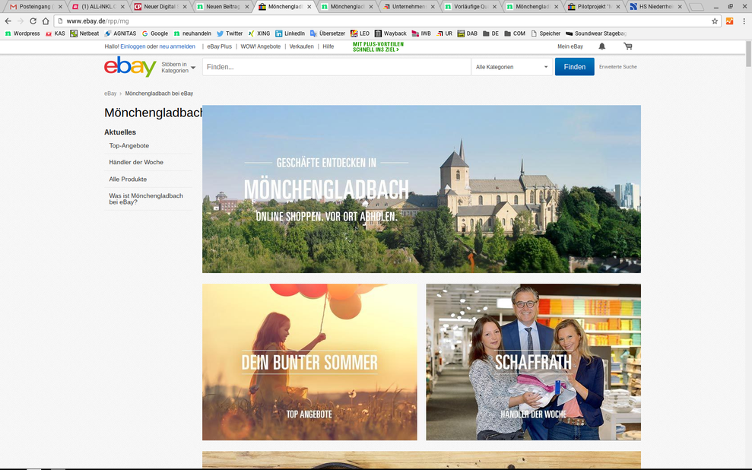The height and width of the screenshot is (470, 752).
Task: Open eBay notifications bell
Action: [x=602, y=46]
